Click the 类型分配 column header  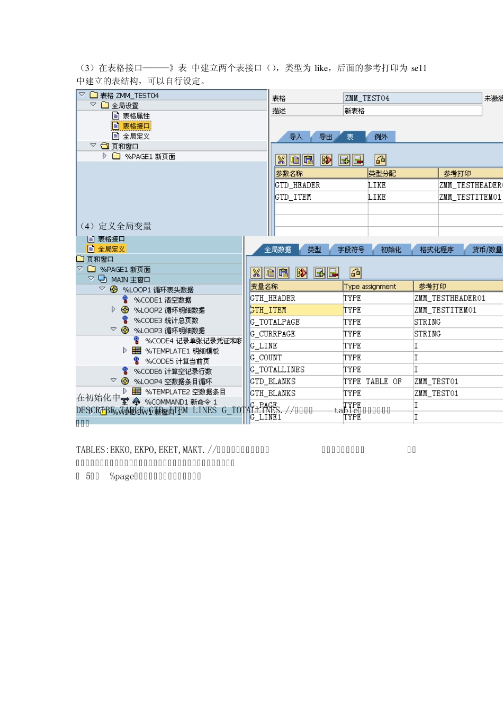click(x=403, y=173)
